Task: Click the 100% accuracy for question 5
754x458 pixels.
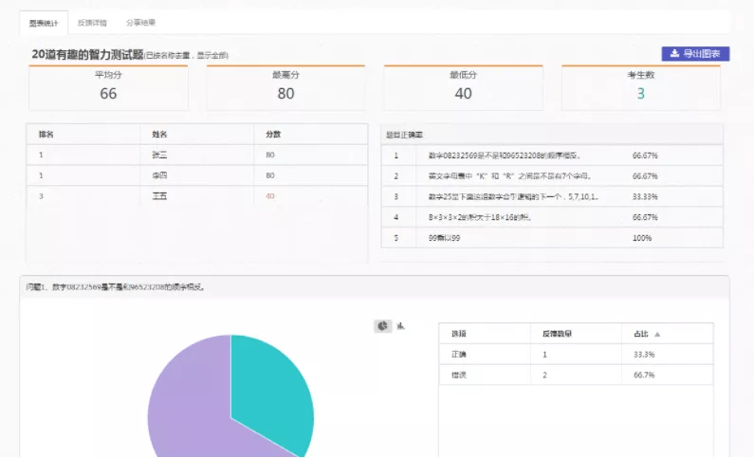Action: [x=642, y=238]
